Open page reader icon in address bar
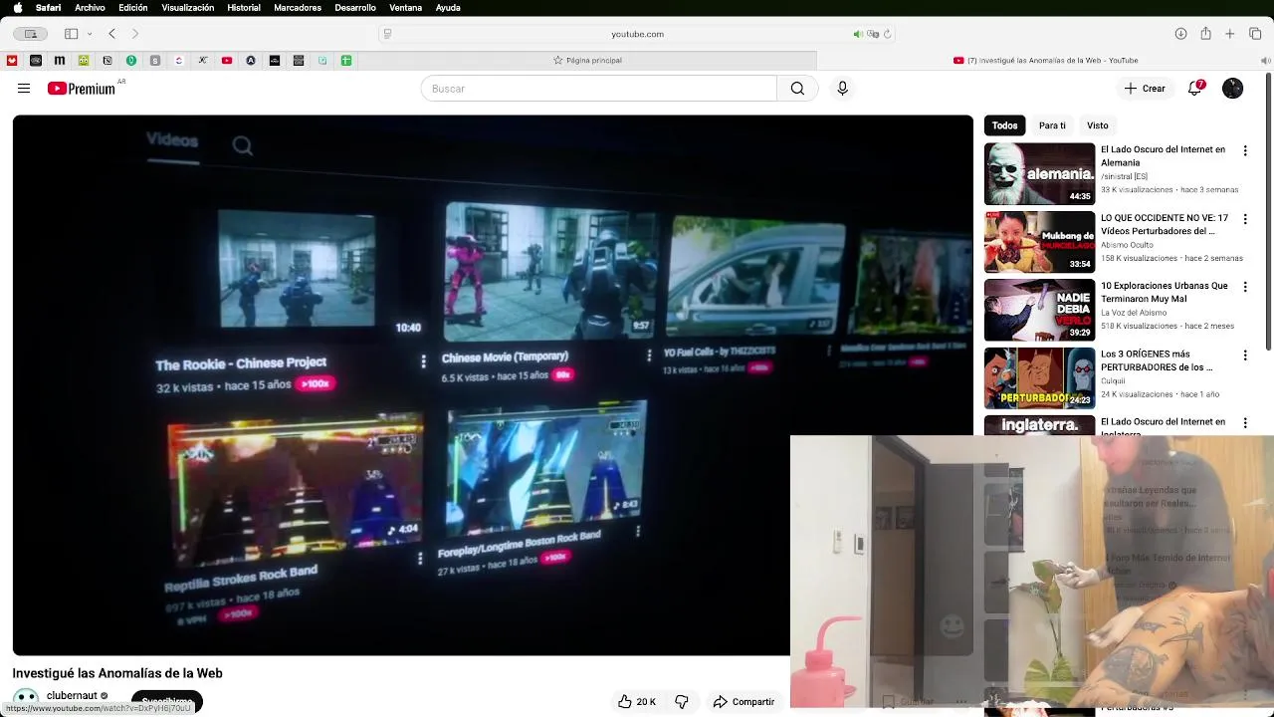1274x717 pixels. coord(387,34)
